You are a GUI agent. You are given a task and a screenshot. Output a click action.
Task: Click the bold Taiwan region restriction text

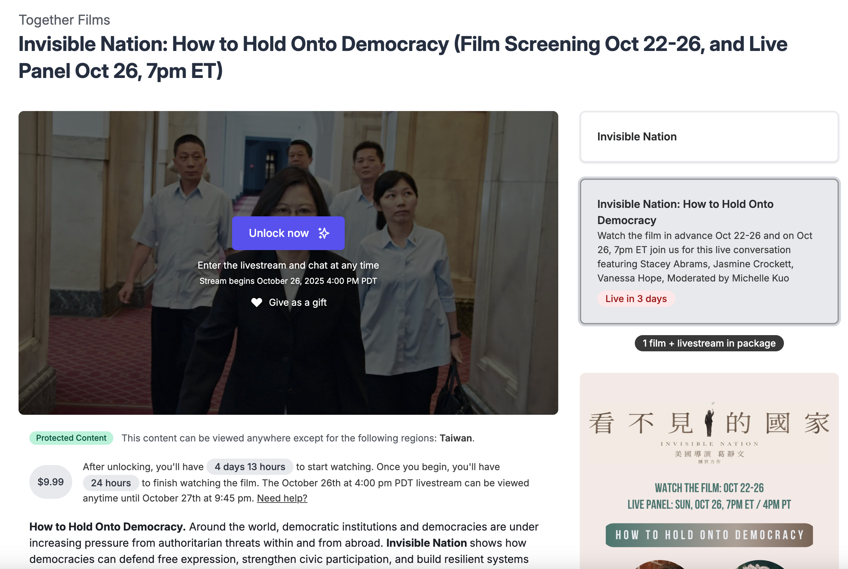(x=456, y=438)
